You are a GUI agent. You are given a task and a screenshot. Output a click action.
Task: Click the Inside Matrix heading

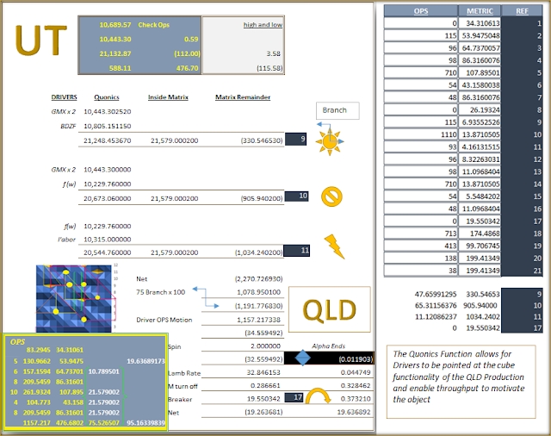click(168, 97)
